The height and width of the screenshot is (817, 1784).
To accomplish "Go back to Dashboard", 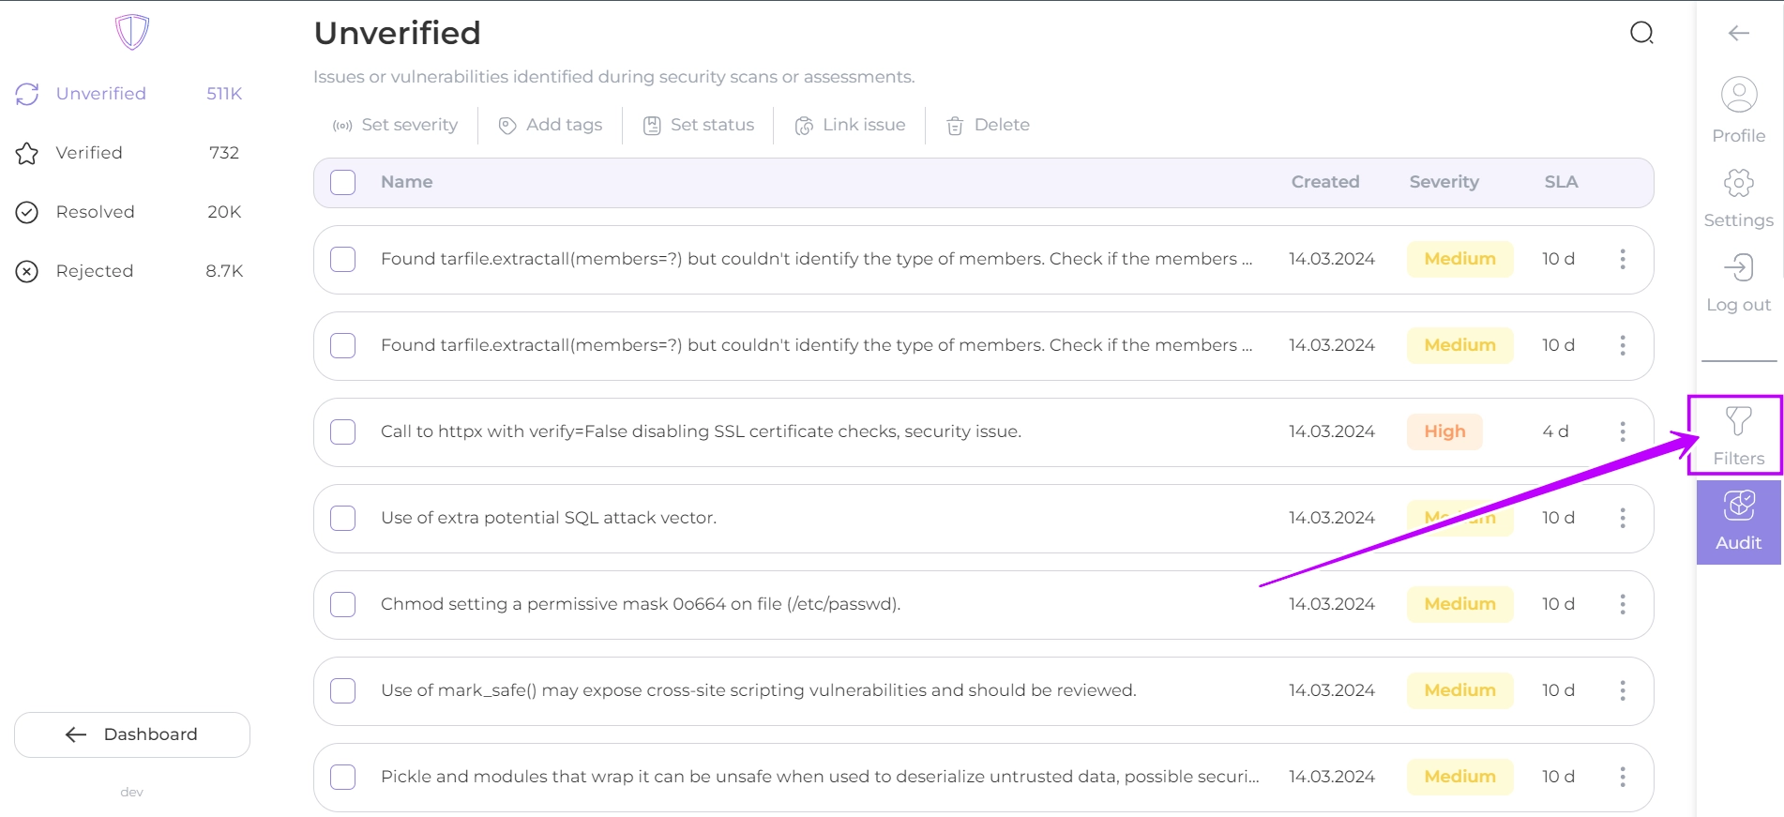I will 132,734.
